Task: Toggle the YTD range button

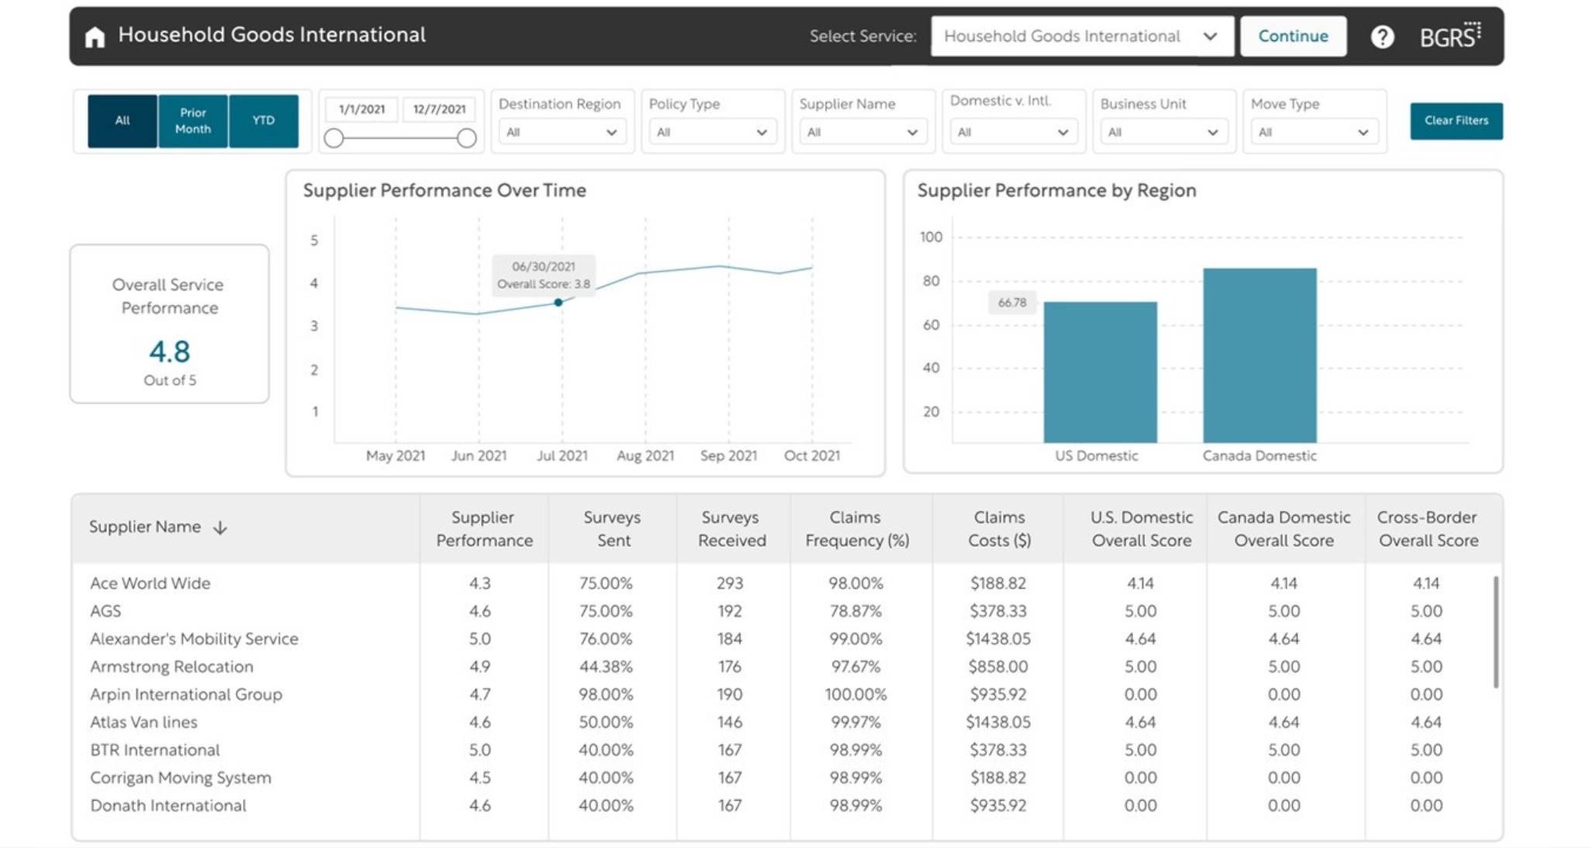Action: 263,121
